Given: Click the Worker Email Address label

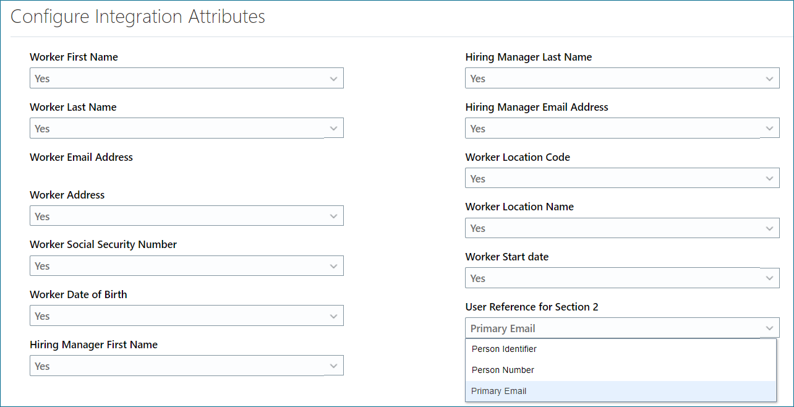Looking at the screenshot, I should pyautogui.click(x=81, y=157).
